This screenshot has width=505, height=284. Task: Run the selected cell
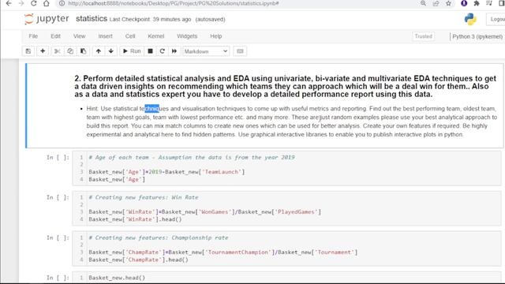132,51
